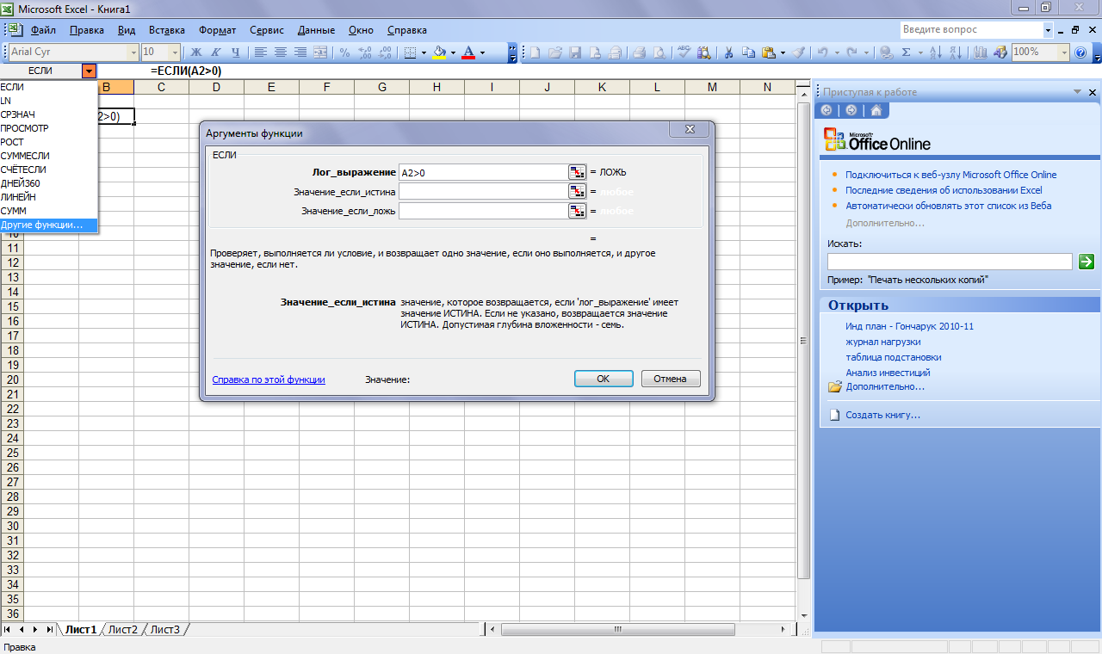Click the Fill Color yellow bucket
1102x654 pixels.
[439, 52]
